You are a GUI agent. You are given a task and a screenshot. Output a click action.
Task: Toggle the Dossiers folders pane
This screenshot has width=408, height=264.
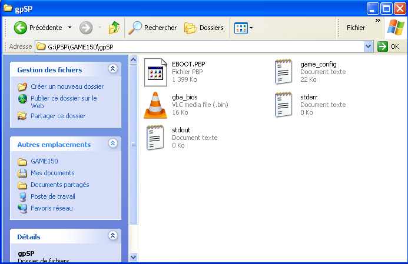pyautogui.click(x=204, y=28)
